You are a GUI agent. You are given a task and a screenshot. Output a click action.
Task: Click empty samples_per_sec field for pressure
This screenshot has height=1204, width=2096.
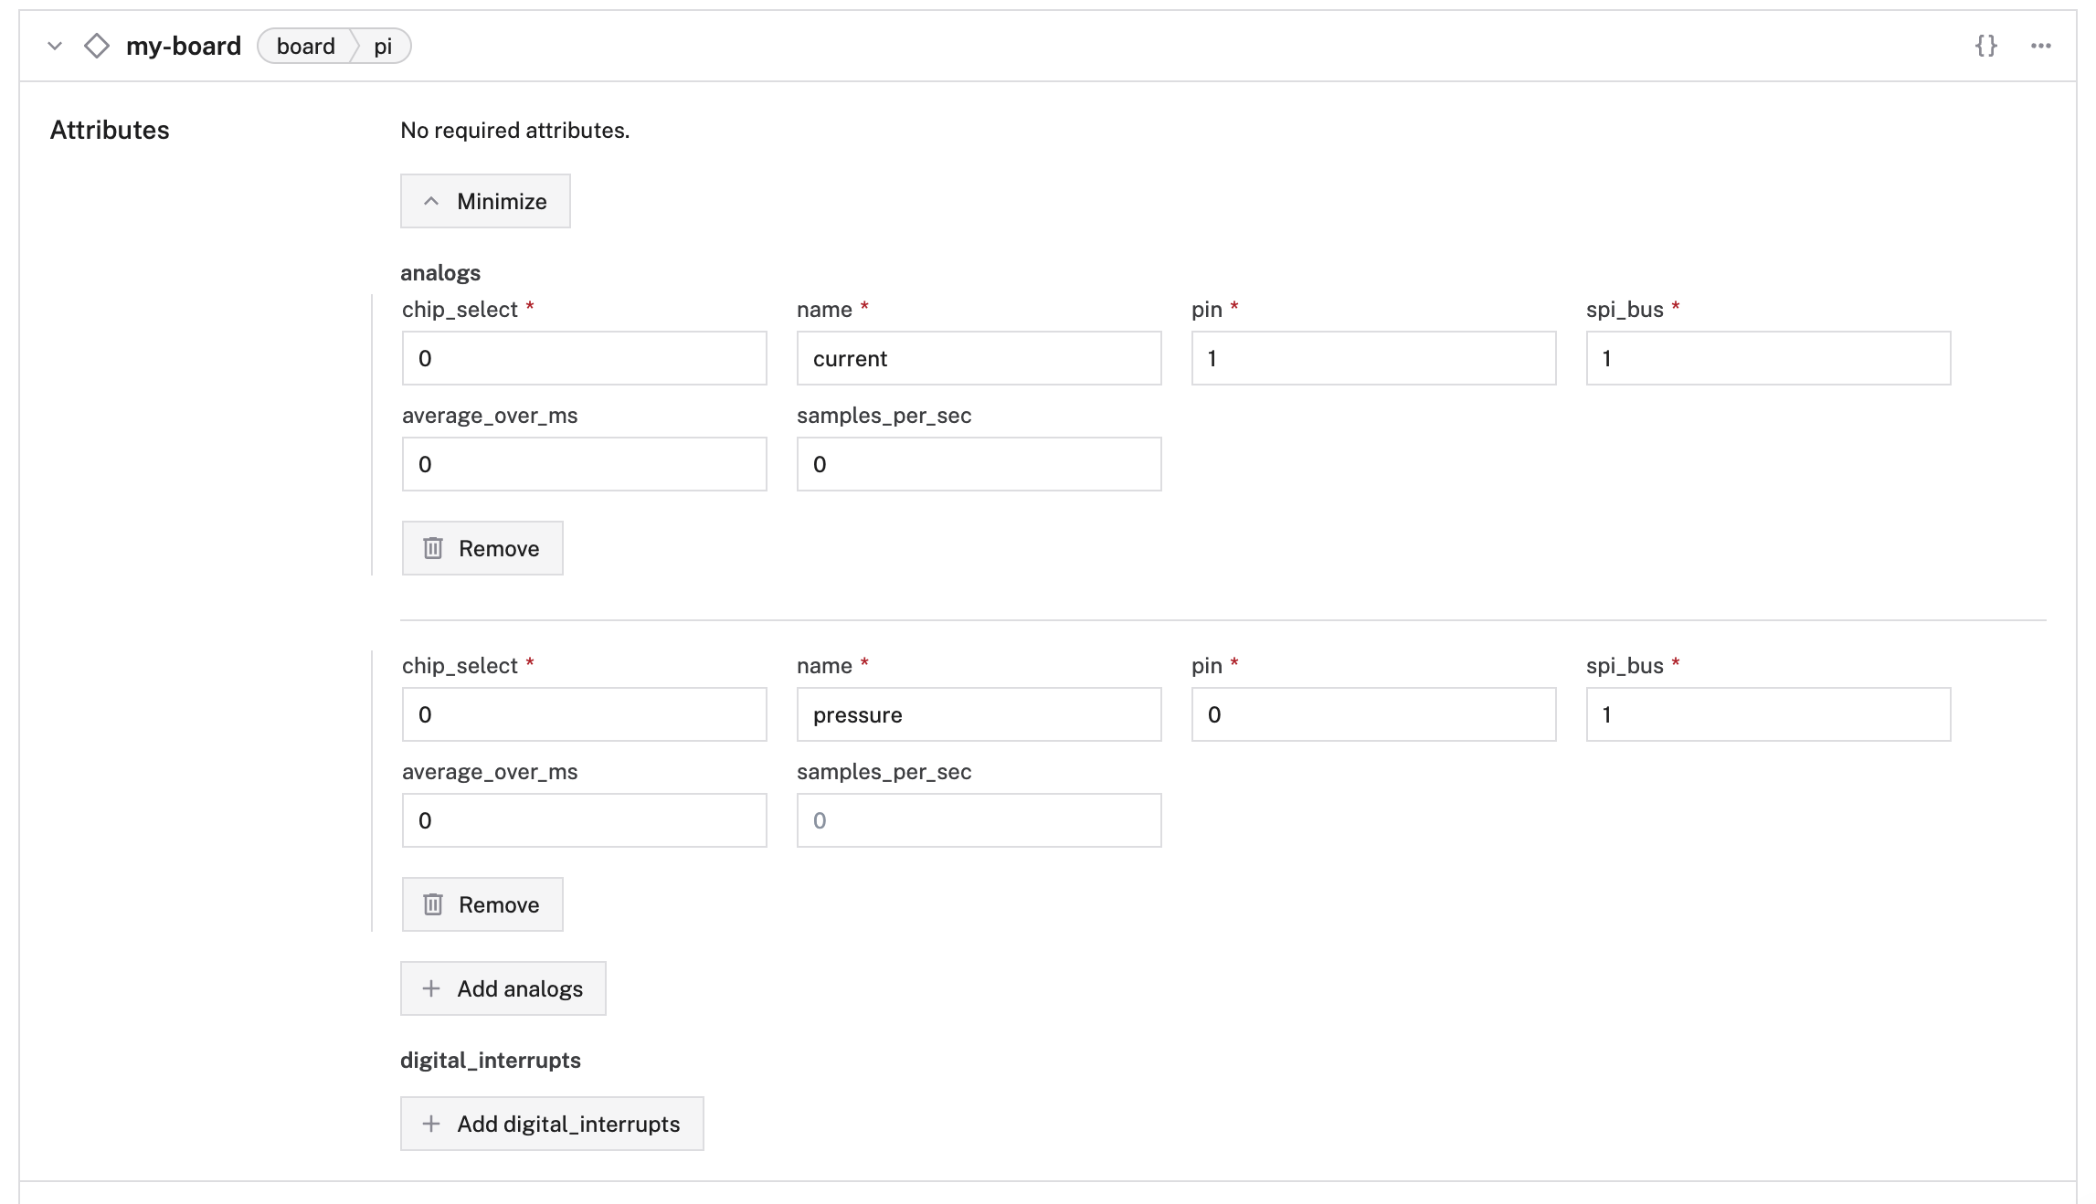[x=979, y=820]
